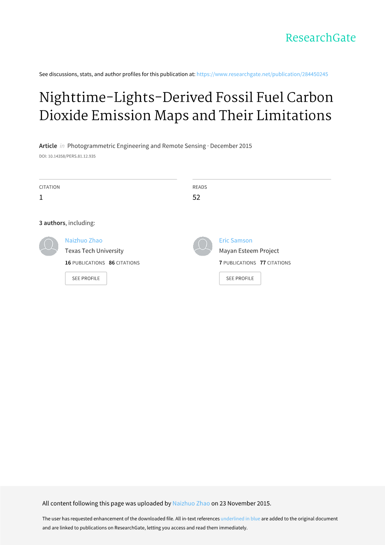The height and width of the screenshot is (545, 385).
Task: Click the Texas Tech University affiliation
Action: [94, 251]
